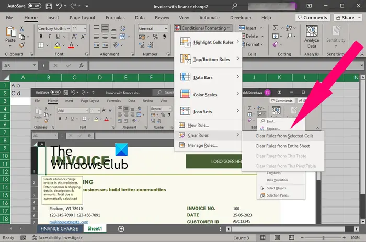Click the Fill Color bucket swatch
This screenshot has height=242, width=366.
[x=57, y=45]
